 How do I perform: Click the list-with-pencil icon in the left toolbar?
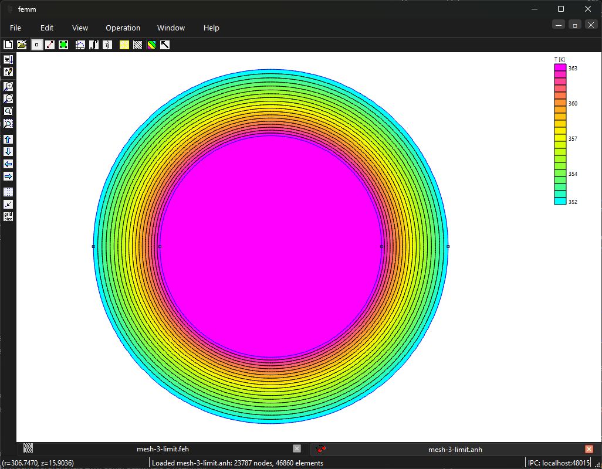click(x=8, y=72)
